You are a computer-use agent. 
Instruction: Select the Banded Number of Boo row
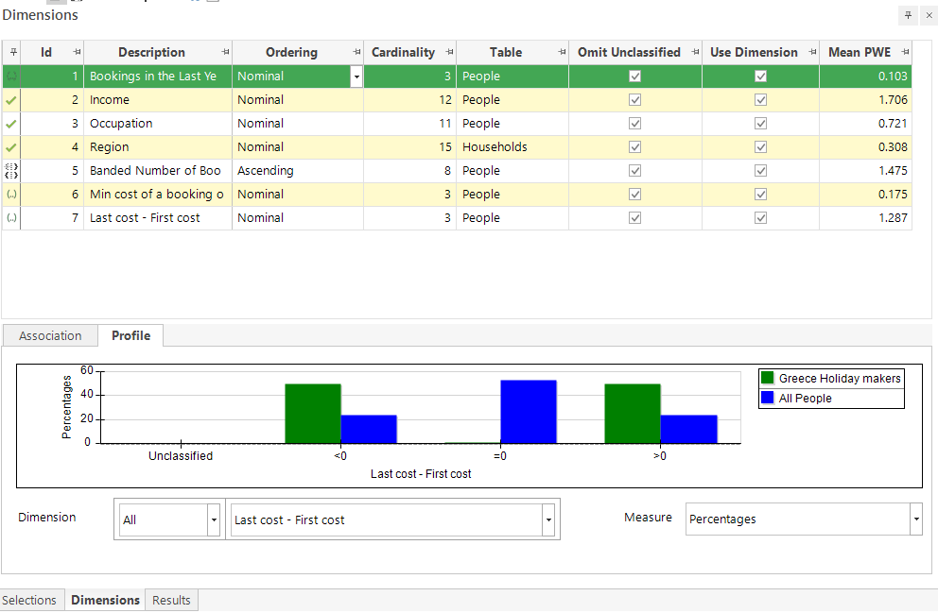457,171
